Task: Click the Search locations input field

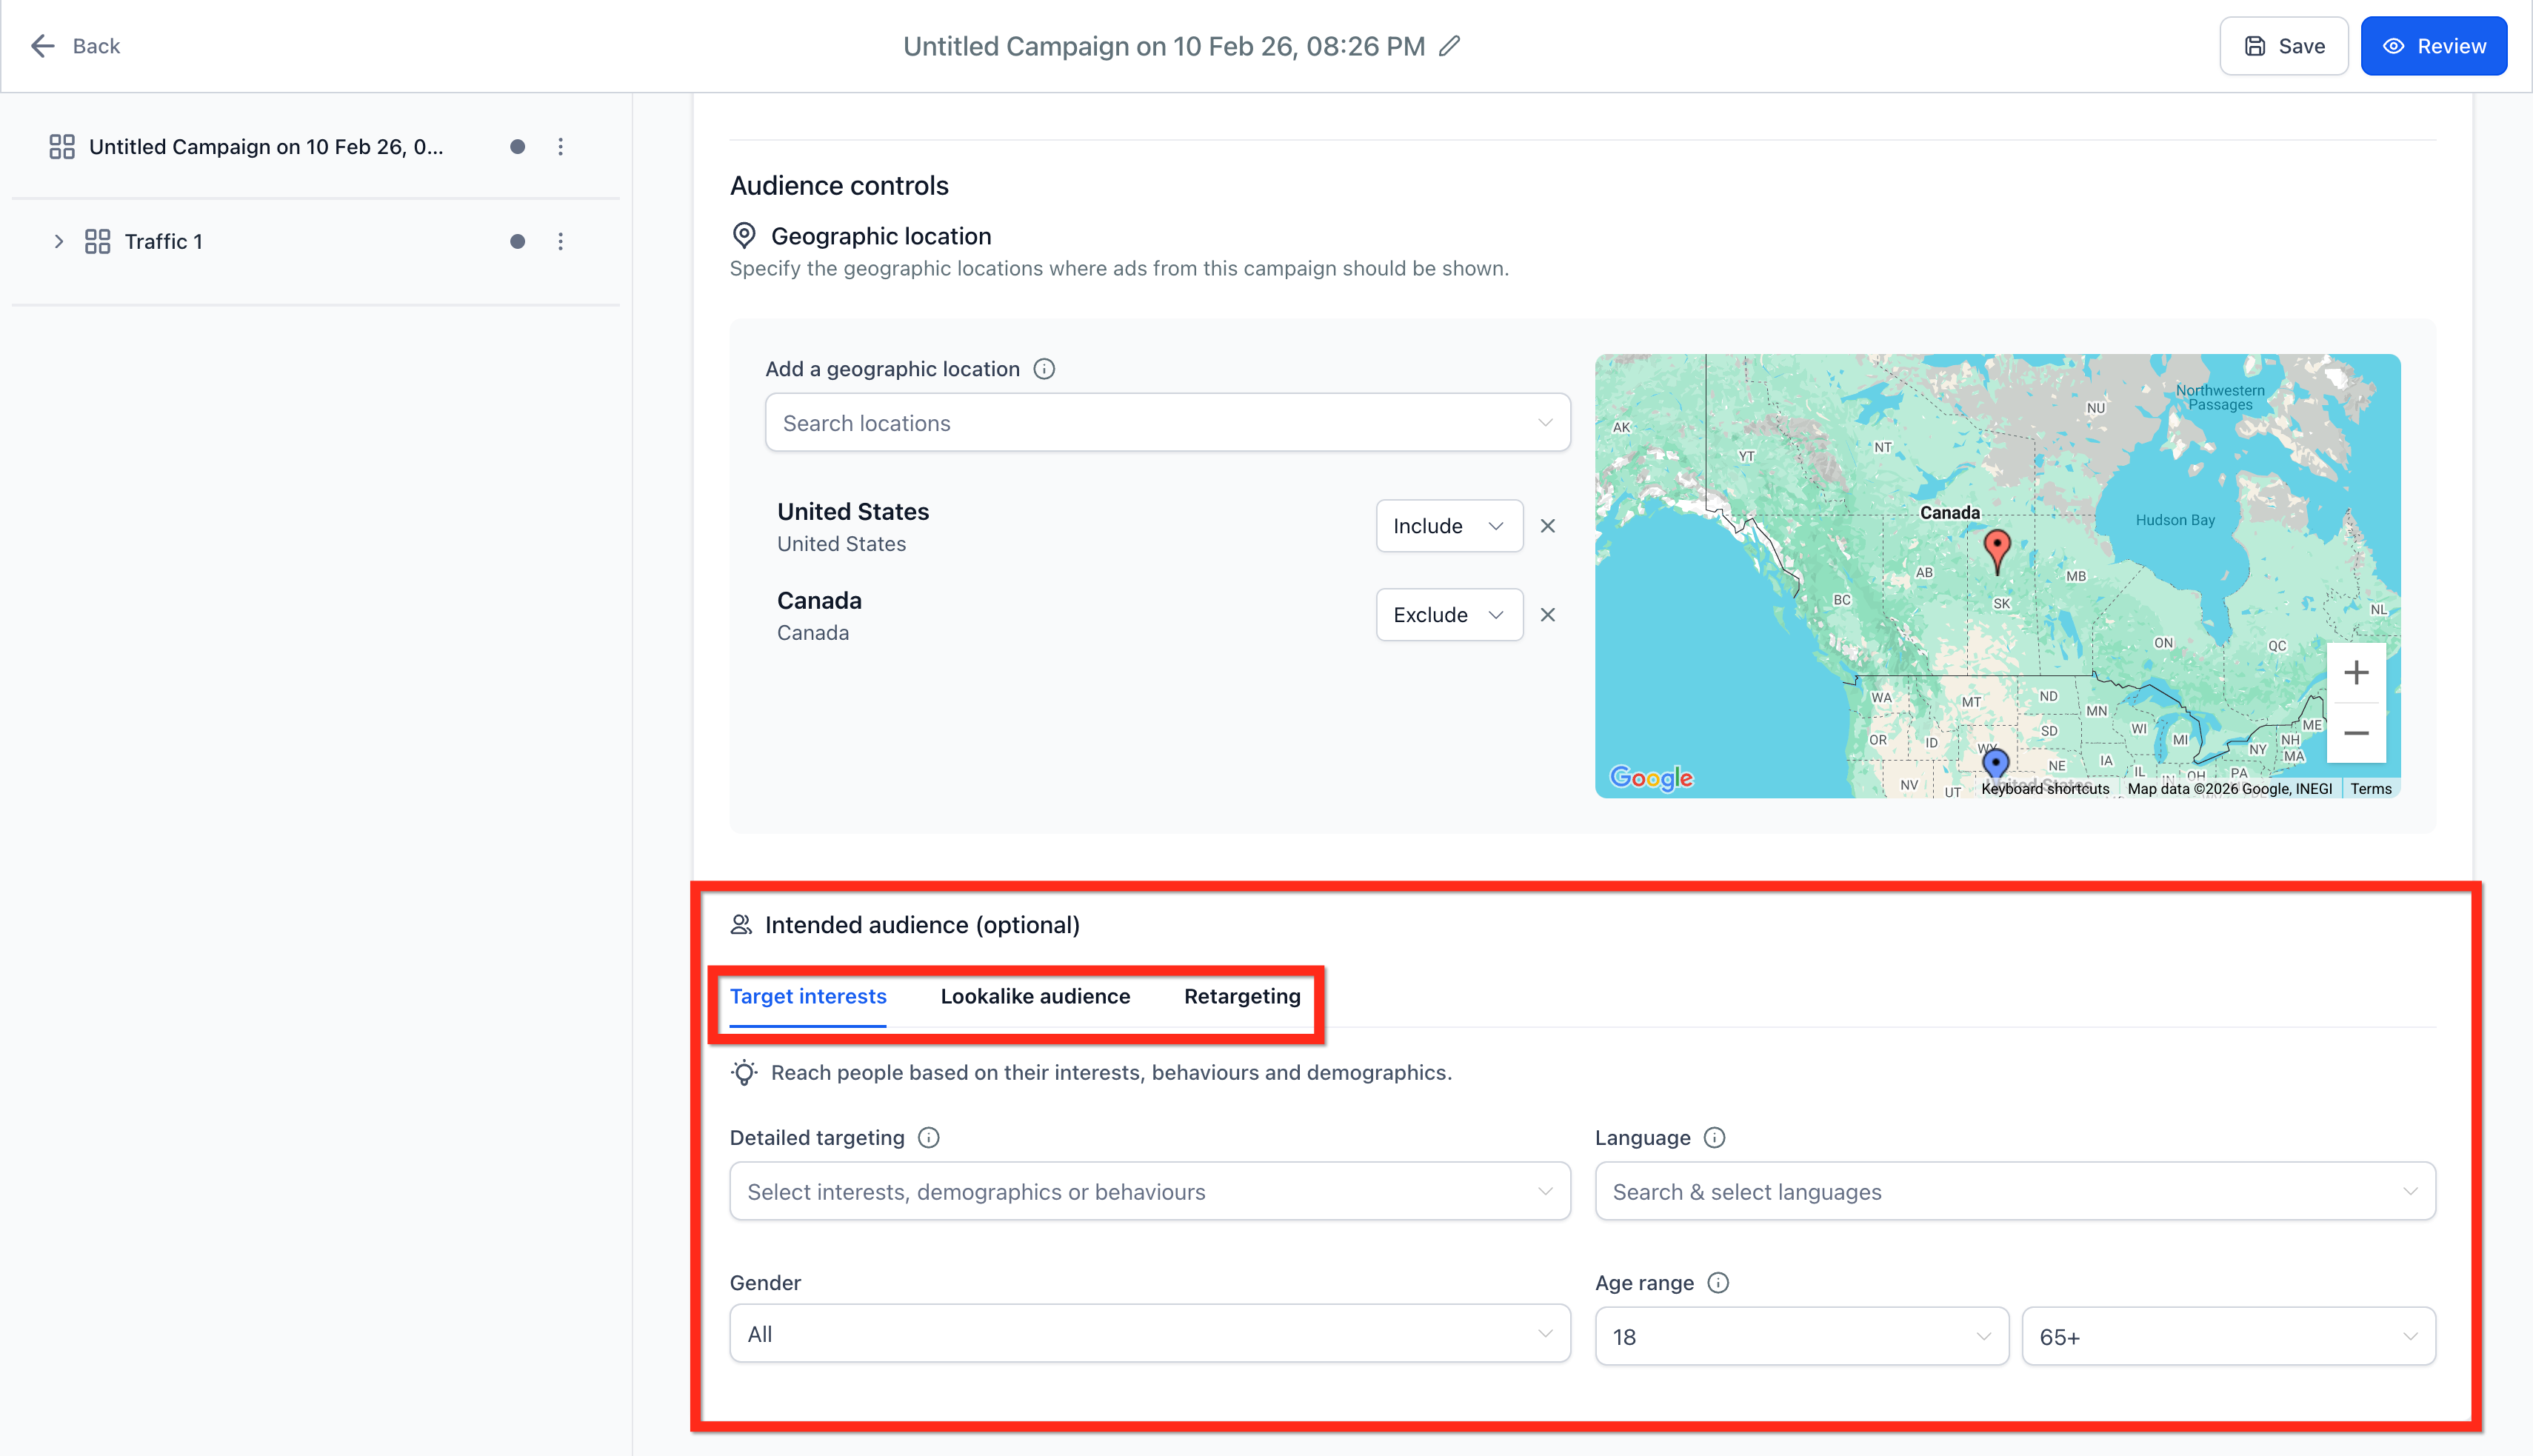Action: point(1167,422)
